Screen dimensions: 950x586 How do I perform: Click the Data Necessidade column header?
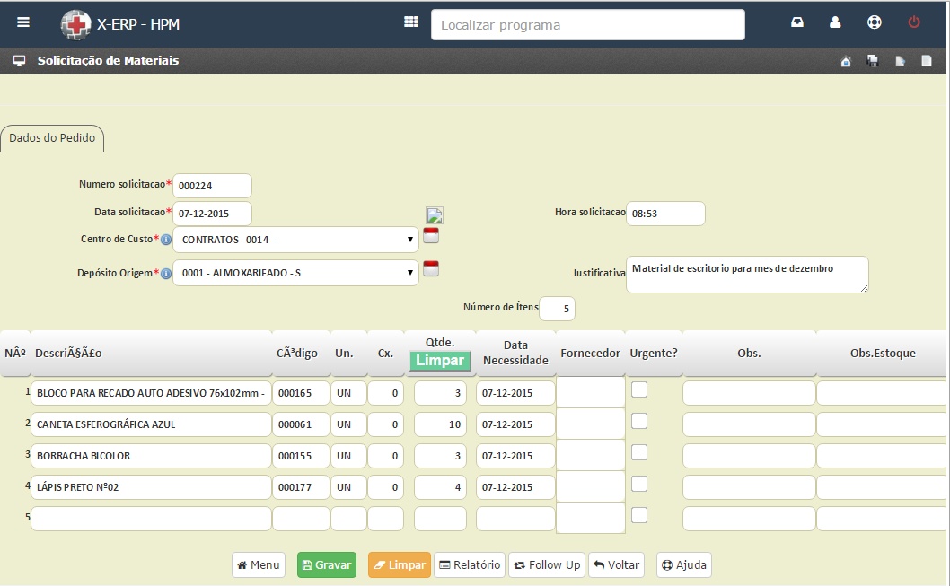tap(515, 353)
